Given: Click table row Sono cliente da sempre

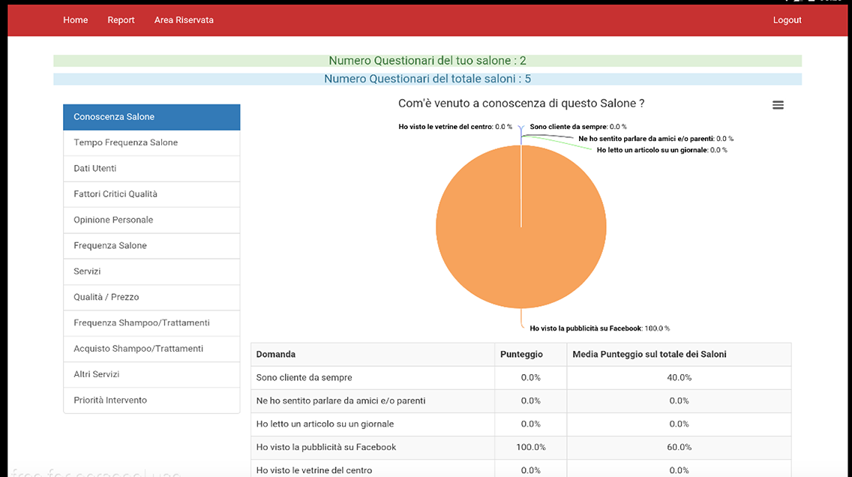Looking at the screenshot, I should (x=521, y=377).
